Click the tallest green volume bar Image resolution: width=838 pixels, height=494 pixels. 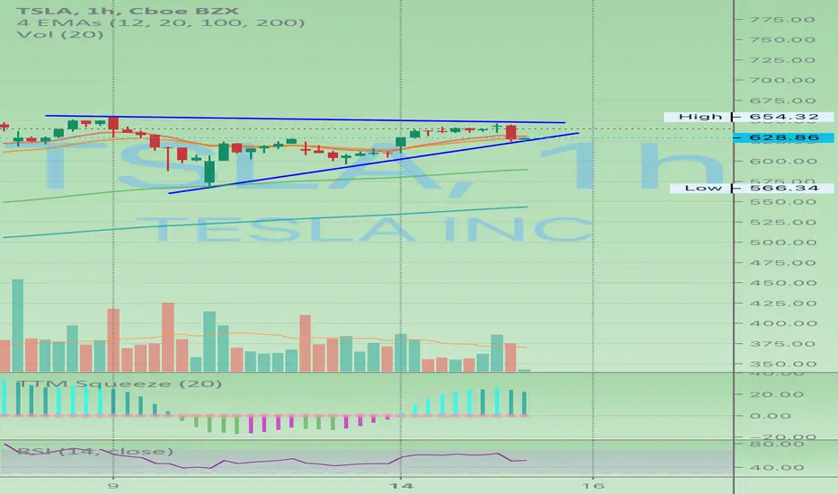[18, 325]
